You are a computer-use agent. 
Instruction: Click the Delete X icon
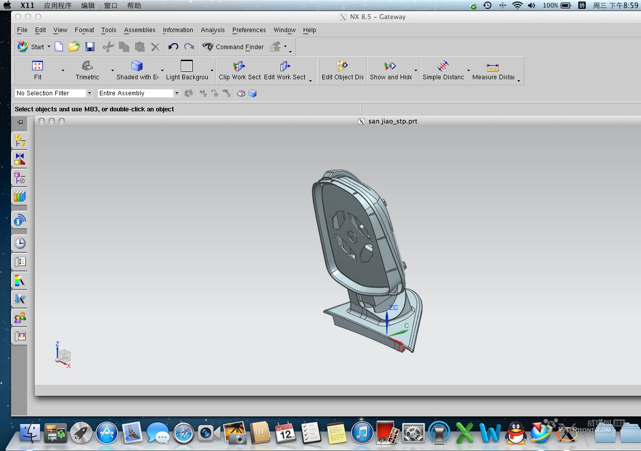[155, 47]
